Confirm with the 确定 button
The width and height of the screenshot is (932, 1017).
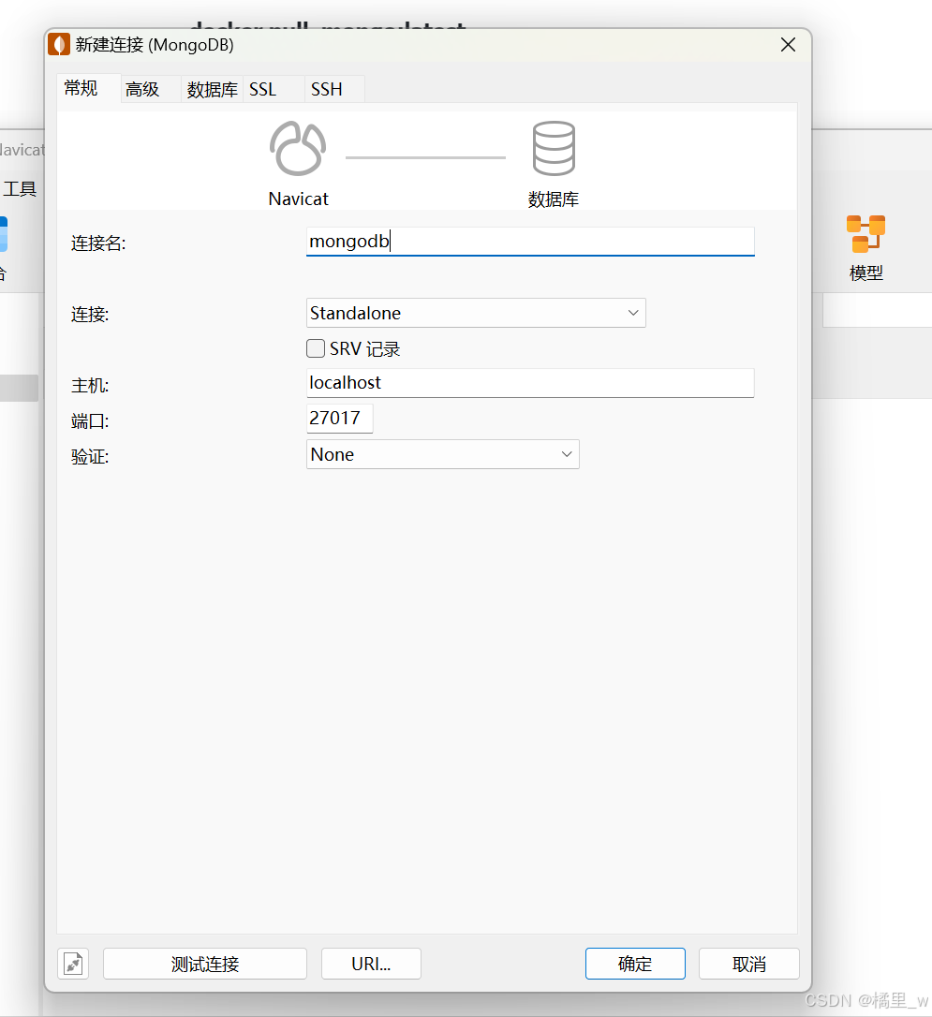635,964
